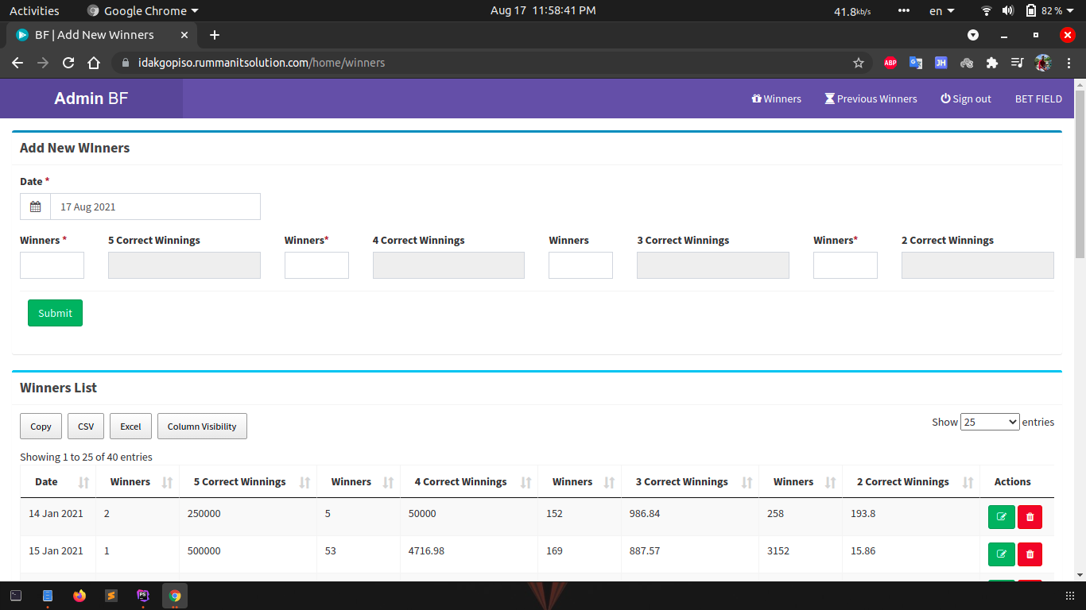The height and width of the screenshot is (610, 1086).
Task: Click the date input showing 17 Aug 2021
Action: (155, 207)
